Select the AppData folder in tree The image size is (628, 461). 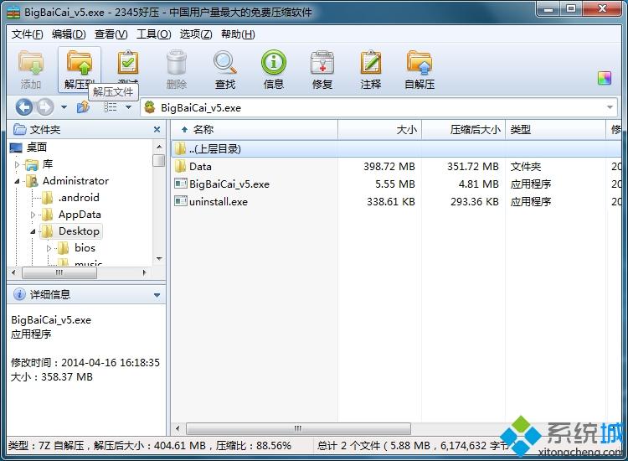click(x=80, y=215)
